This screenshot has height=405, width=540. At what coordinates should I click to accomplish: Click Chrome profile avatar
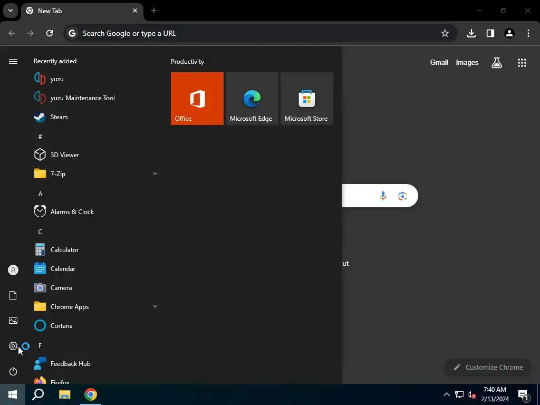(x=509, y=33)
